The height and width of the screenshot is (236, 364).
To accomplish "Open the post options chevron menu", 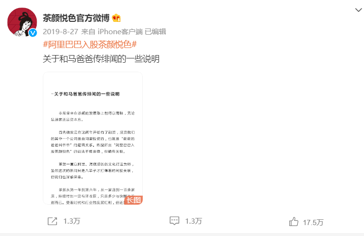I will click(358, 10).
